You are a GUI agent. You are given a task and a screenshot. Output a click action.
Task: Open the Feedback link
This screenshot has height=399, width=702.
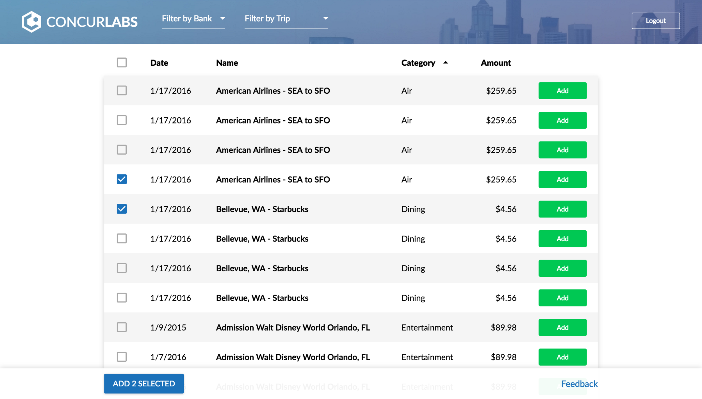[x=579, y=384]
